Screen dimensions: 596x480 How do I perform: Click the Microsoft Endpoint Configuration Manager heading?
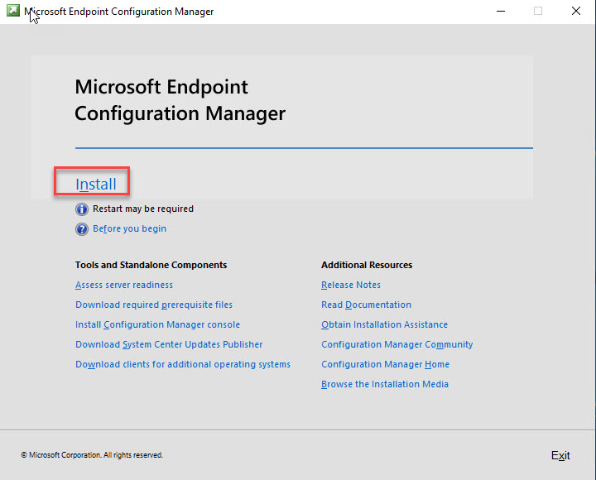(x=180, y=100)
